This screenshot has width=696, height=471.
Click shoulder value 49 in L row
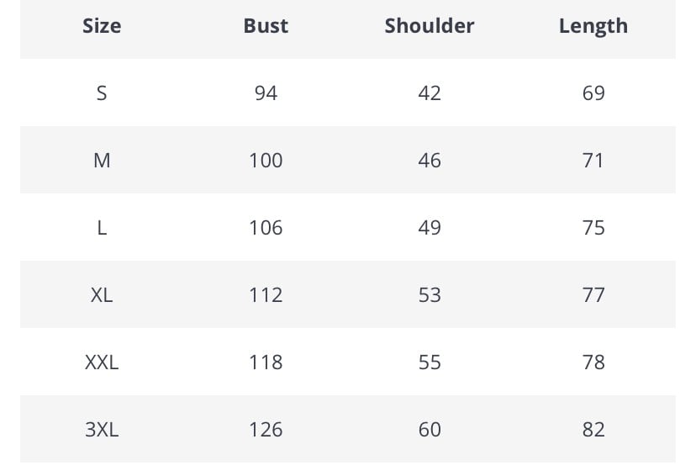(x=430, y=227)
